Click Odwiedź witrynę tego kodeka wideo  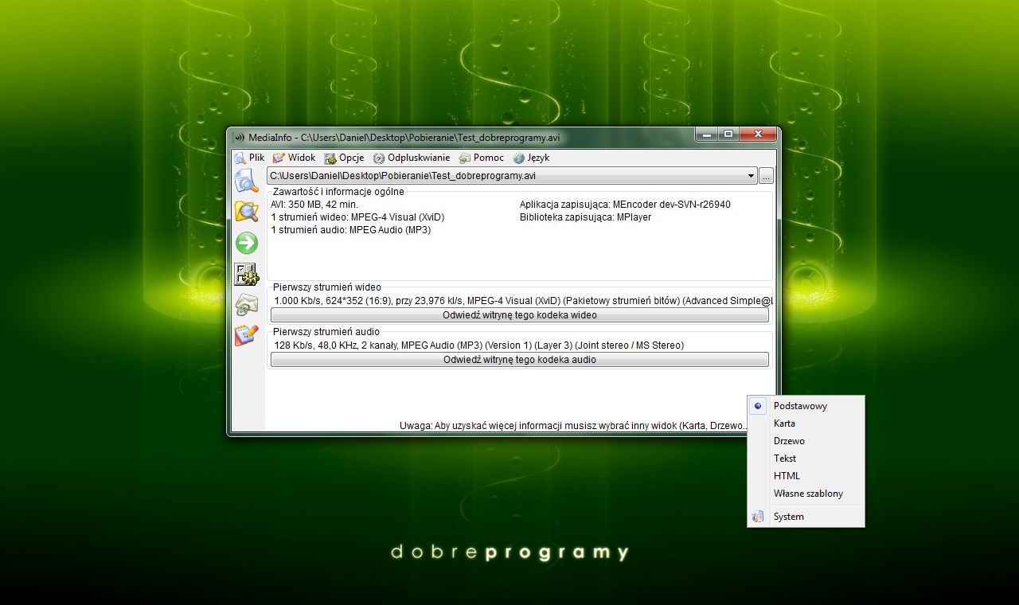[x=520, y=315]
